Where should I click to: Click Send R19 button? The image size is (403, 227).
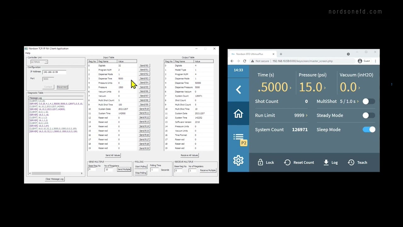pos(144,148)
